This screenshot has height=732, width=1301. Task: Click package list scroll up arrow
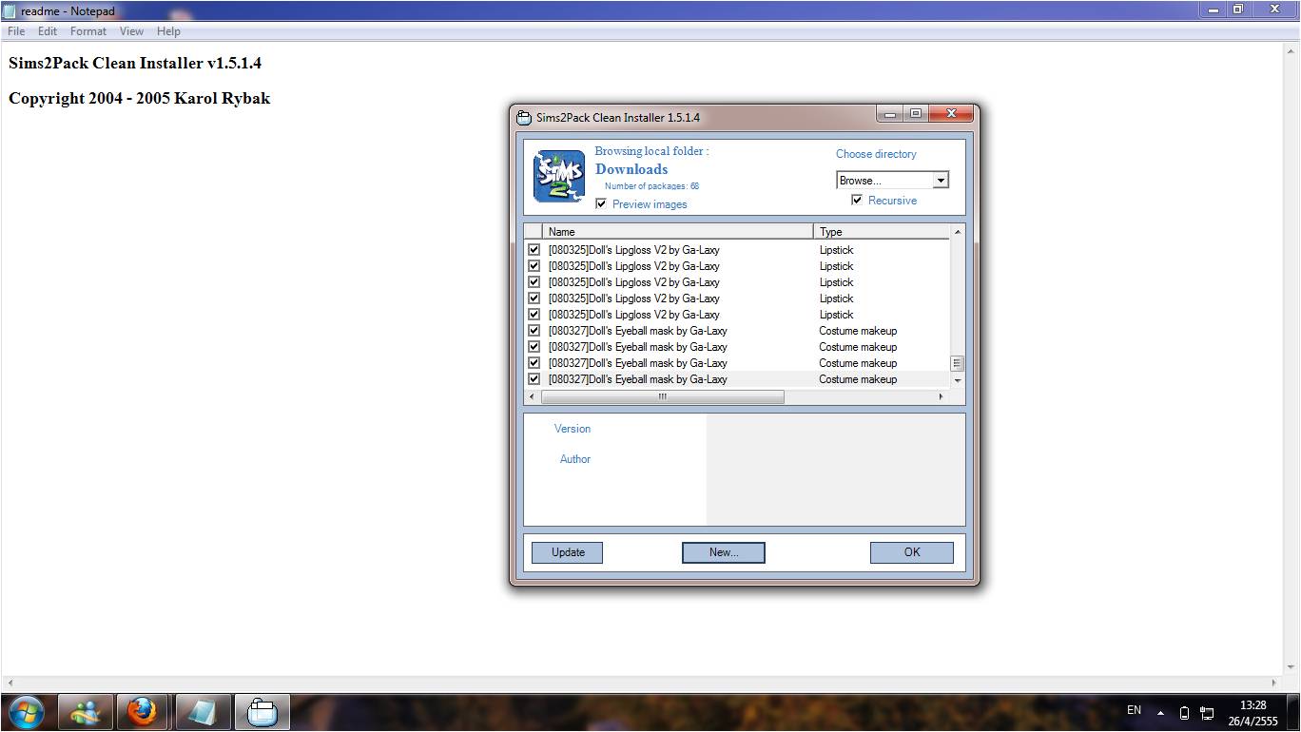(x=957, y=232)
